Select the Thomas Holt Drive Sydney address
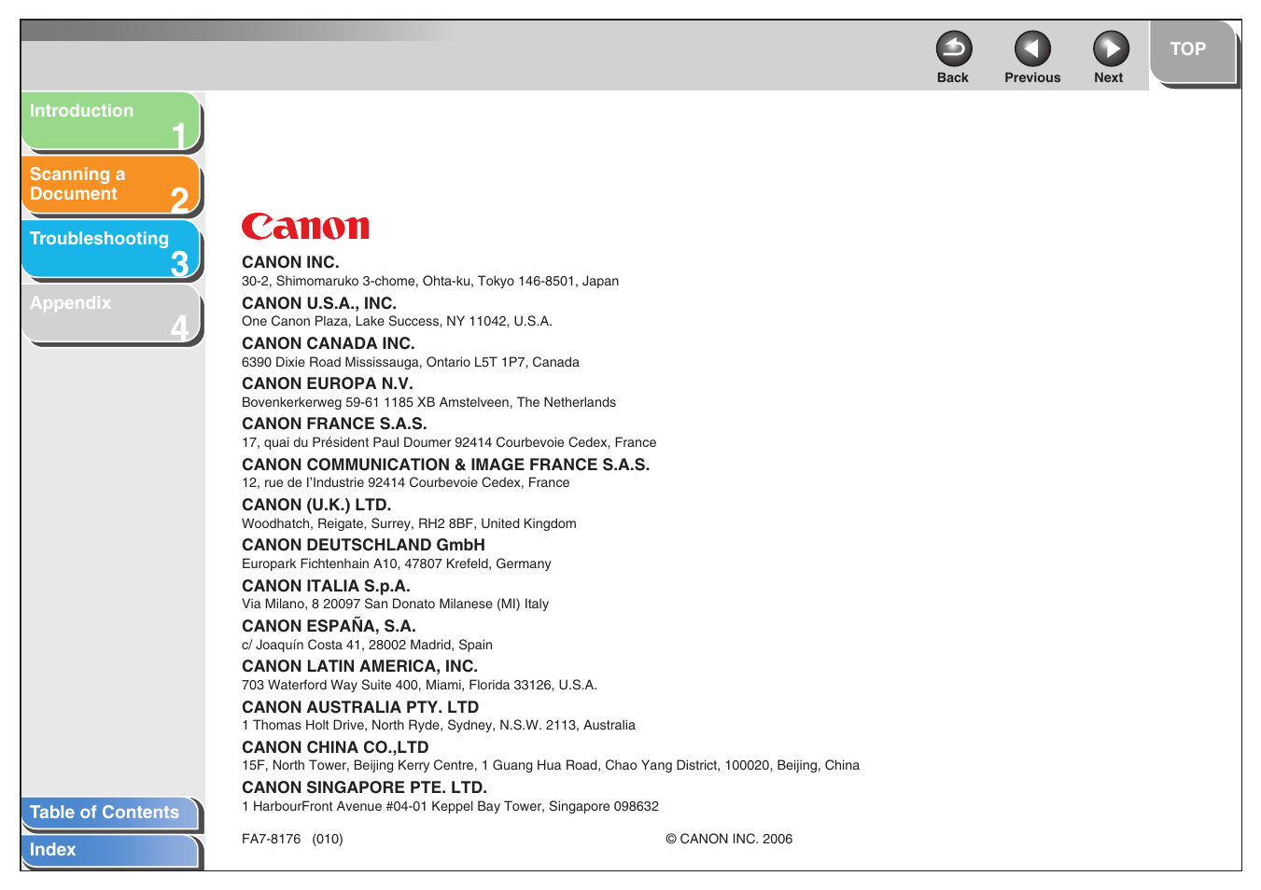This screenshot has width=1261, height=890. [439, 725]
